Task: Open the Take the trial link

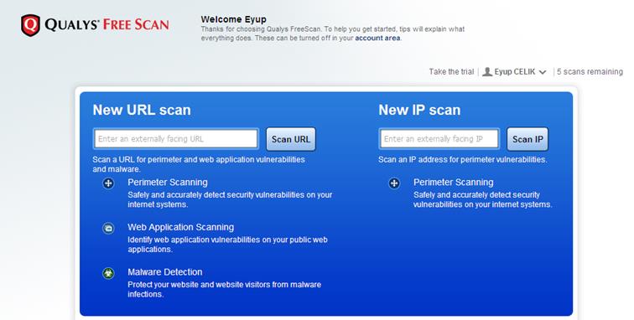Action: pyautogui.click(x=451, y=72)
